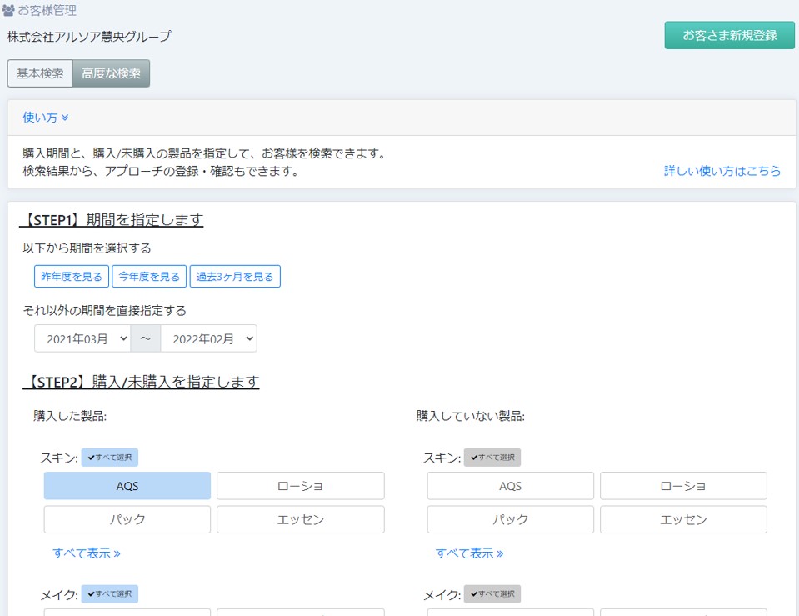Select 昨年度を見る period button
The image size is (799, 616).
click(x=72, y=277)
